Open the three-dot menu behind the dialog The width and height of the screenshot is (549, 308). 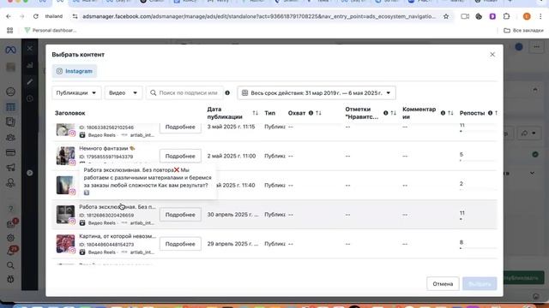point(537,46)
